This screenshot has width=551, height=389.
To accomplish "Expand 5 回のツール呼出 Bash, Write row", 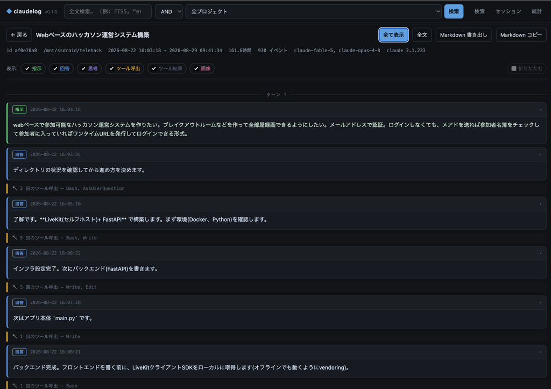I will tap(276, 238).
